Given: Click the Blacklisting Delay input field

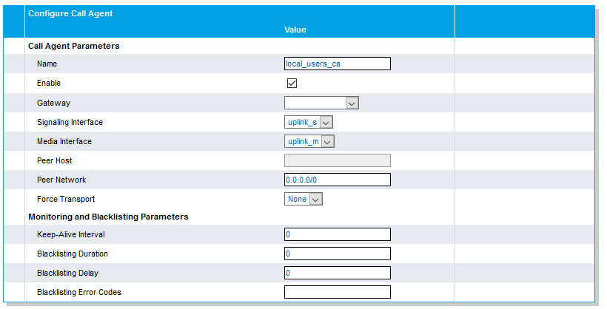Looking at the screenshot, I should pyautogui.click(x=337, y=274).
